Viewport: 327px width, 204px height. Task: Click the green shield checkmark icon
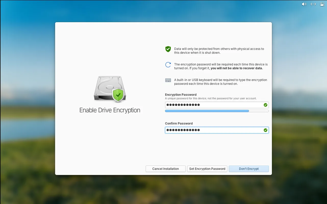coord(168,49)
